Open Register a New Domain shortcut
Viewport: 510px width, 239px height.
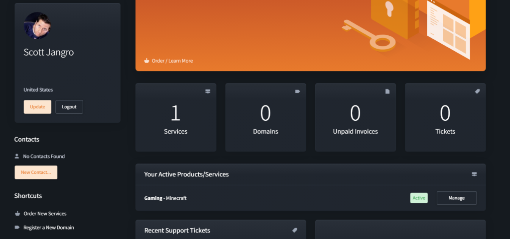point(48,228)
